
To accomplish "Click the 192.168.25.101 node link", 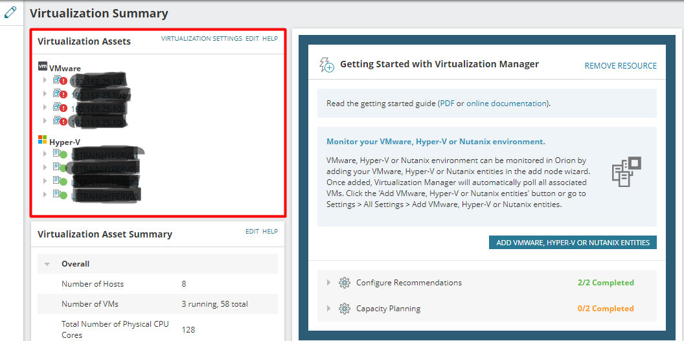I will coord(98,81).
